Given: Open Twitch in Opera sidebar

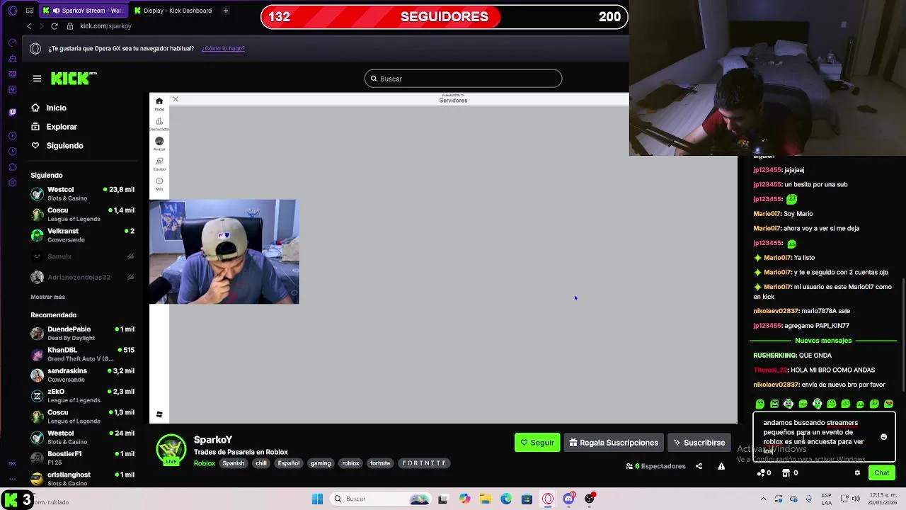Looking at the screenshot, I should click(x=12, y=112).
